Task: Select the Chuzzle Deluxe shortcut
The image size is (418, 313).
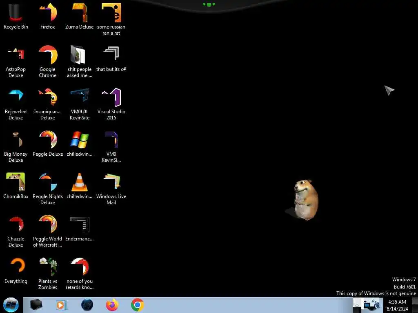Action: [x=16, y=231]
